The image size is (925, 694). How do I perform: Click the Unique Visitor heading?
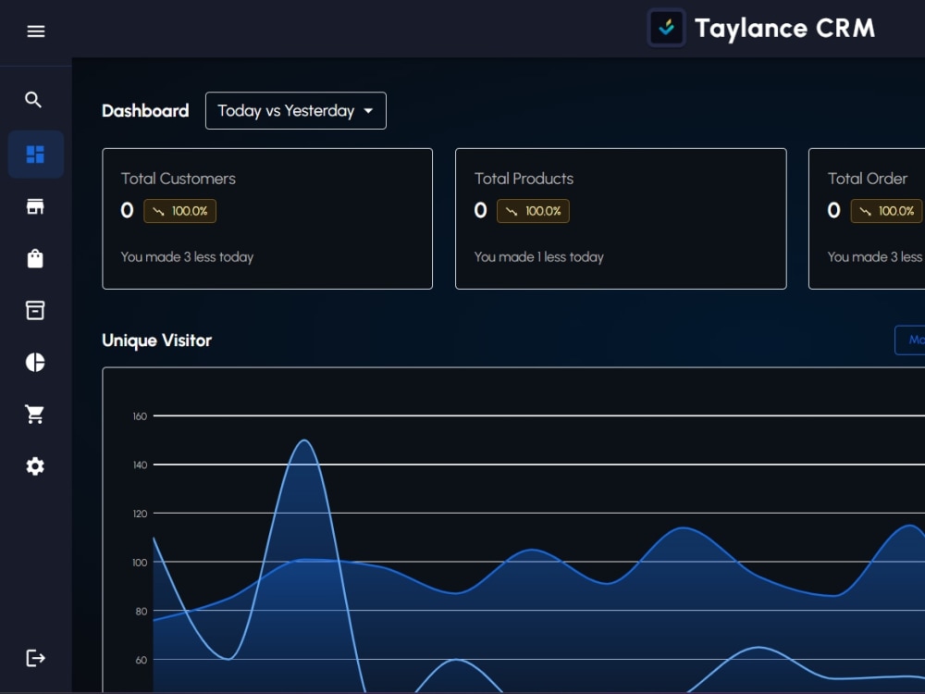[157, 341]
